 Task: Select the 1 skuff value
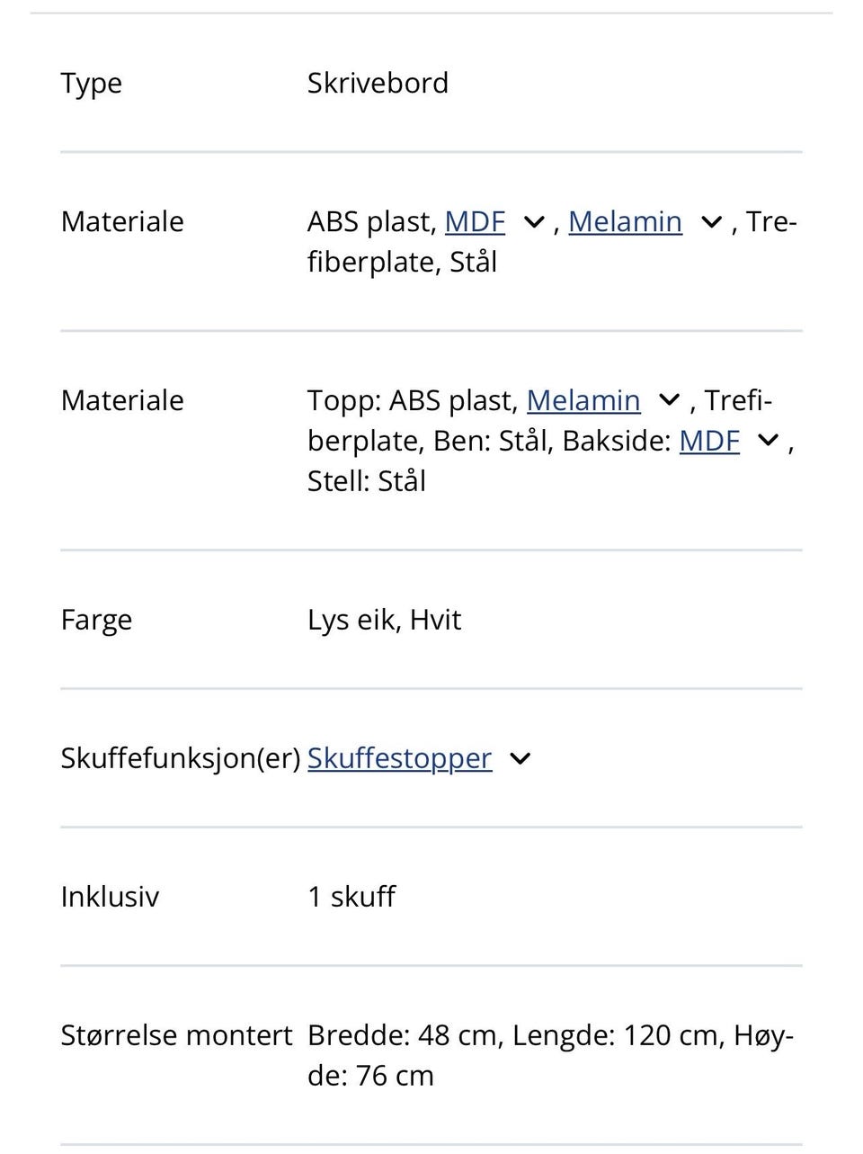pyautogui.click(x=351, y=897)
